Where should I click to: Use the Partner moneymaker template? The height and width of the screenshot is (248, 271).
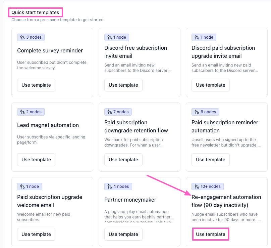click(123, 234)
